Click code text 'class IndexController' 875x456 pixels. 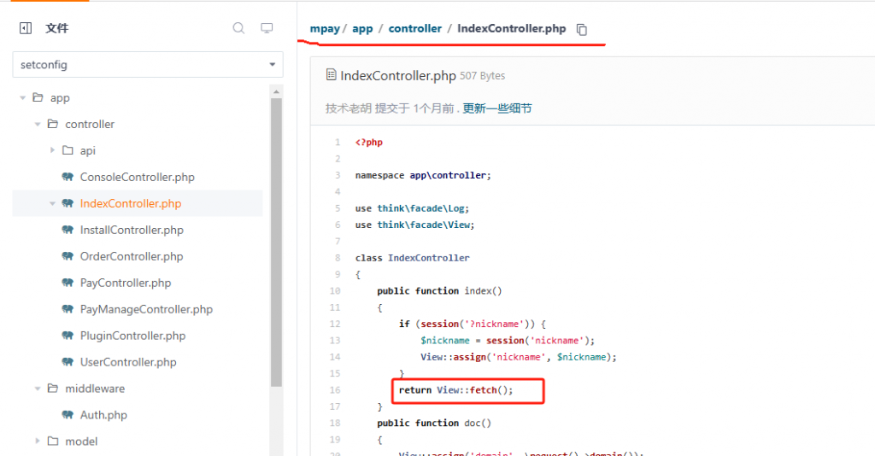click(x=413, y=258)
